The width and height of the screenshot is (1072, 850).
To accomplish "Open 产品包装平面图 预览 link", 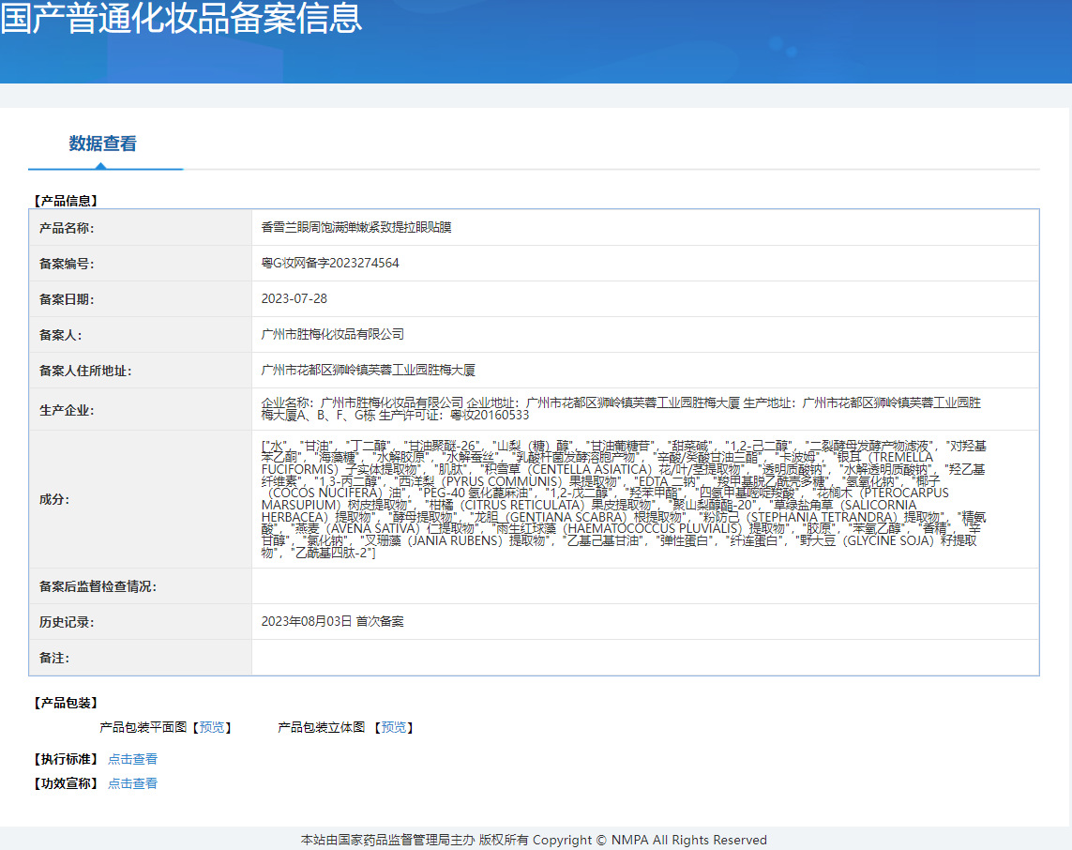I will pos(212,727).
